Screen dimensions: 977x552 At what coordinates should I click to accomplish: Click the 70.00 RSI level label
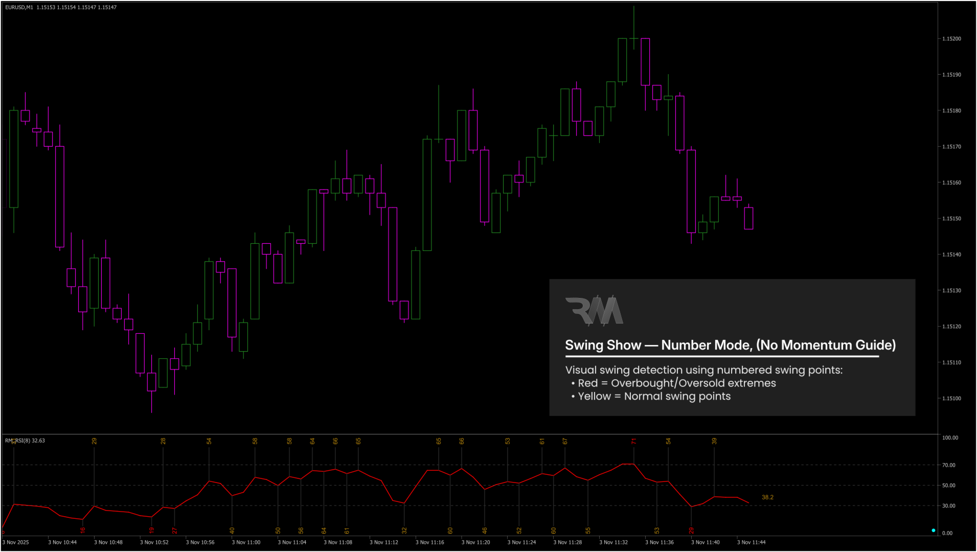pyautogui.click(x=949, y=465)
